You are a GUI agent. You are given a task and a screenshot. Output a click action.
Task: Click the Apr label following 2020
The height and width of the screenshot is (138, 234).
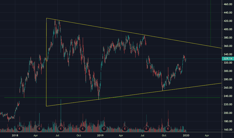207,135
